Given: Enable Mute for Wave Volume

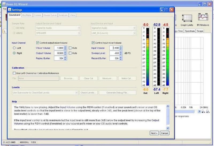Looking at the screenshot, I should click(70, 48).
